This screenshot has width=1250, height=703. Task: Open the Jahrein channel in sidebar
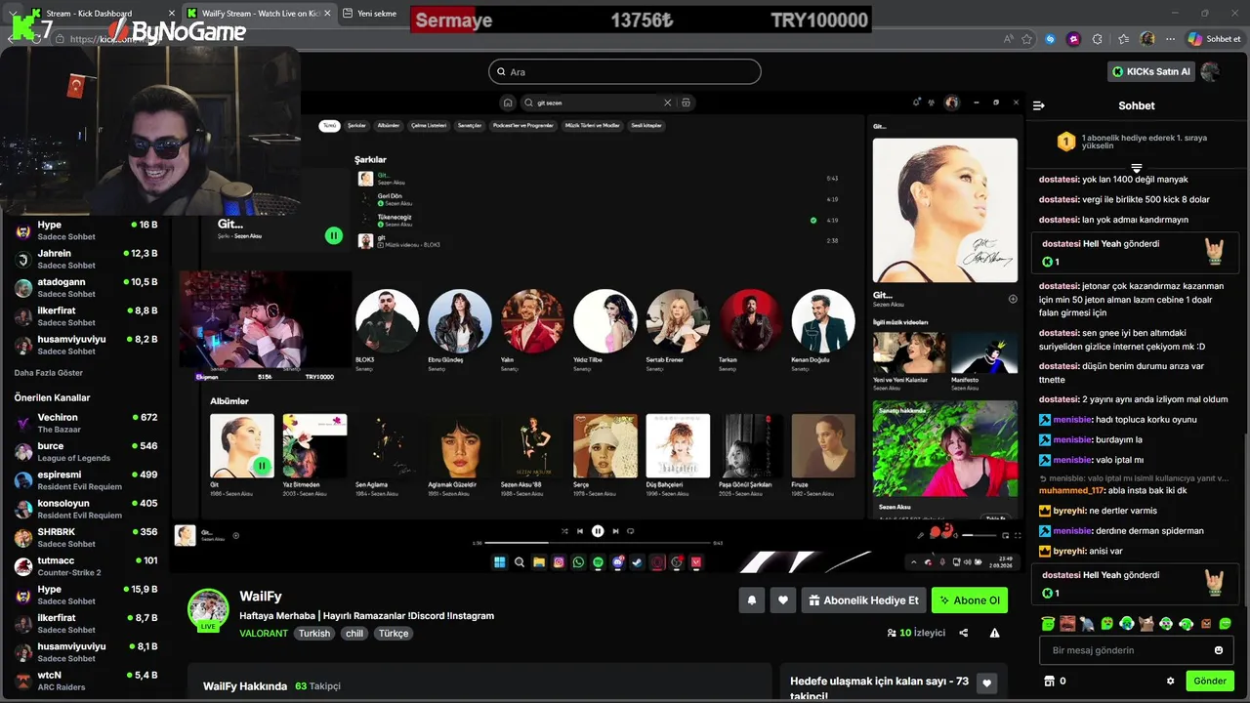pos(86,259)
